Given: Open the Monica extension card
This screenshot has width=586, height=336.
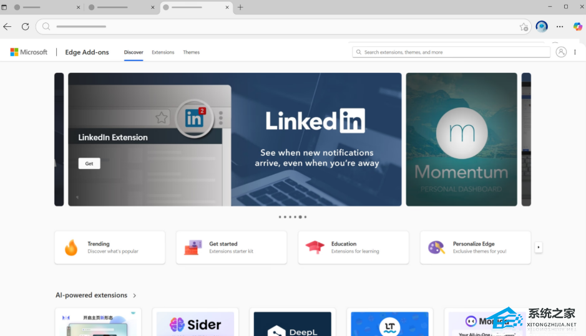Looking at the screenshot, I should 487,322.
